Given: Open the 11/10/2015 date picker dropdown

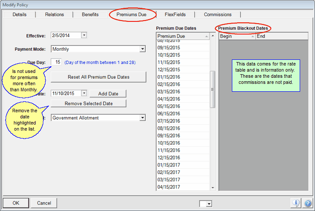Looking at the screenshot, I should click(84, 93).
